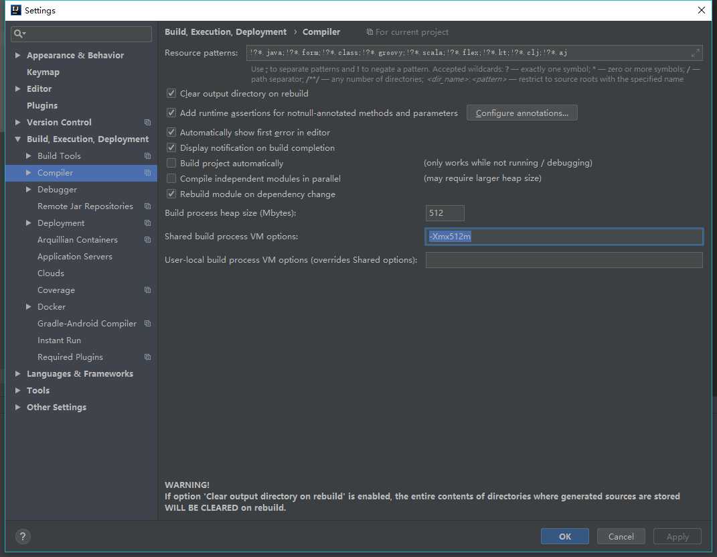This screenshot has height=557, width=717.
Task: Open help with the question mark button
Action: tap(22, 536)
